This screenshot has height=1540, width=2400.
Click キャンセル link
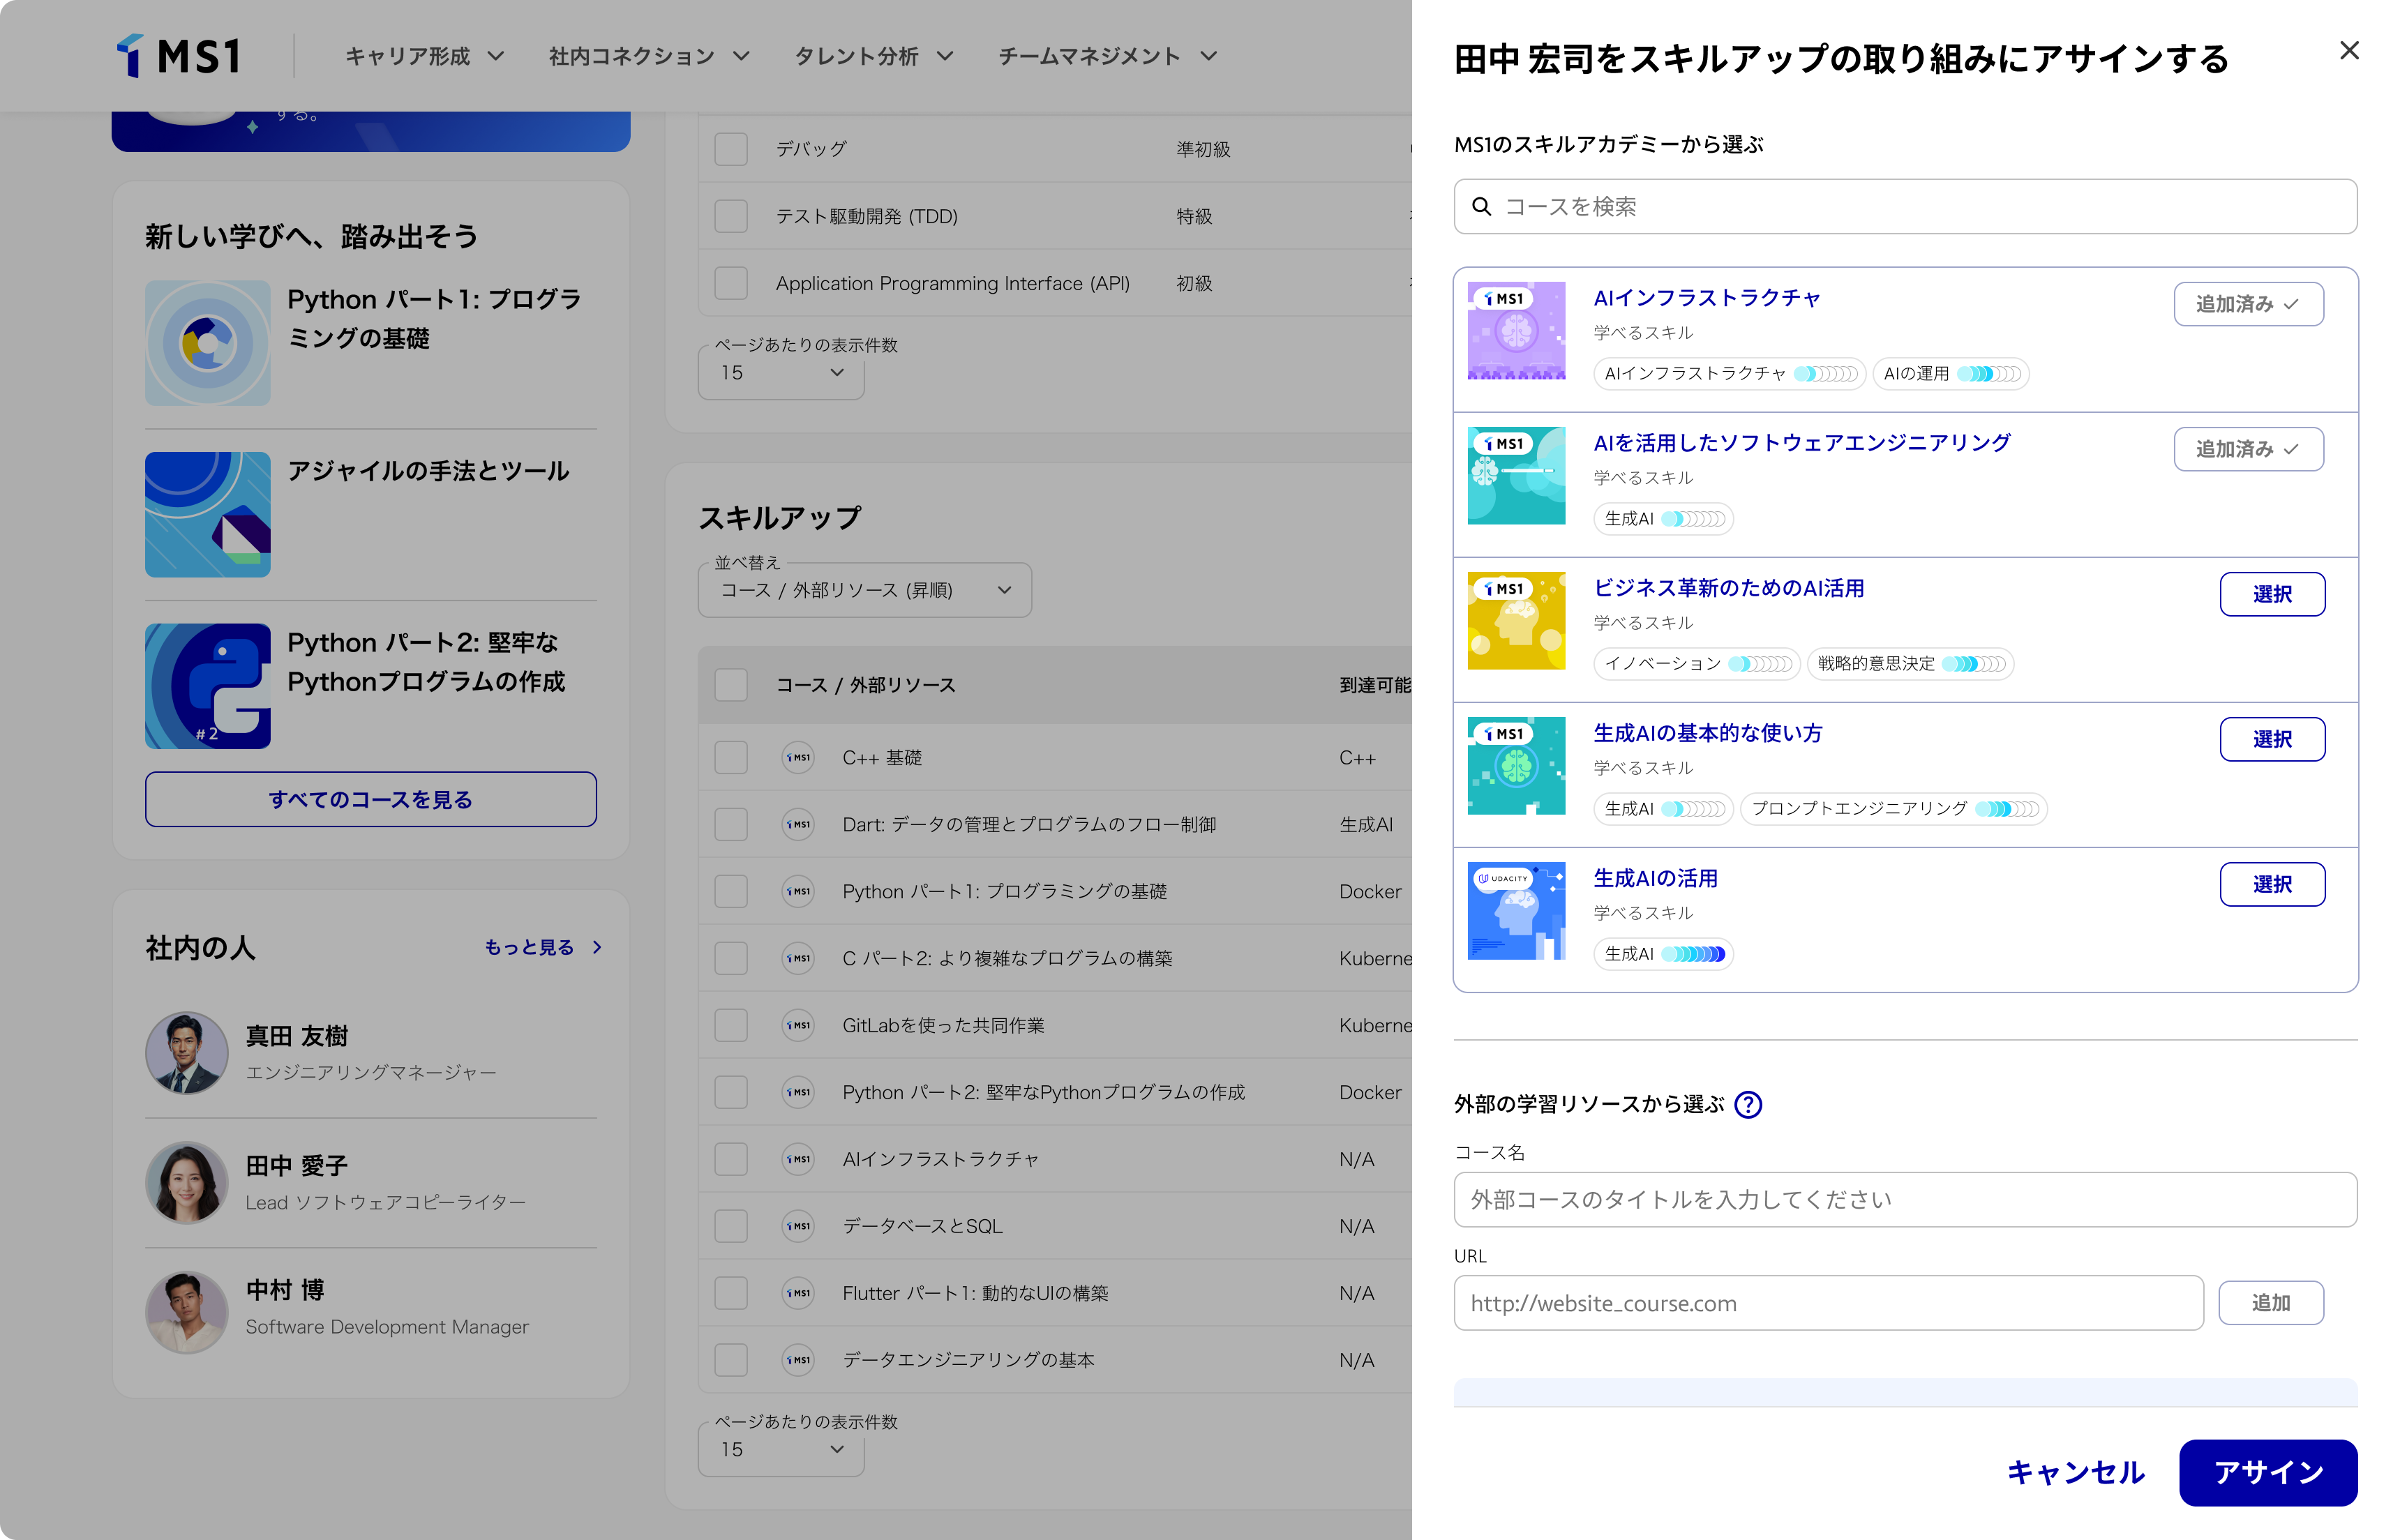(2076, 1472)
